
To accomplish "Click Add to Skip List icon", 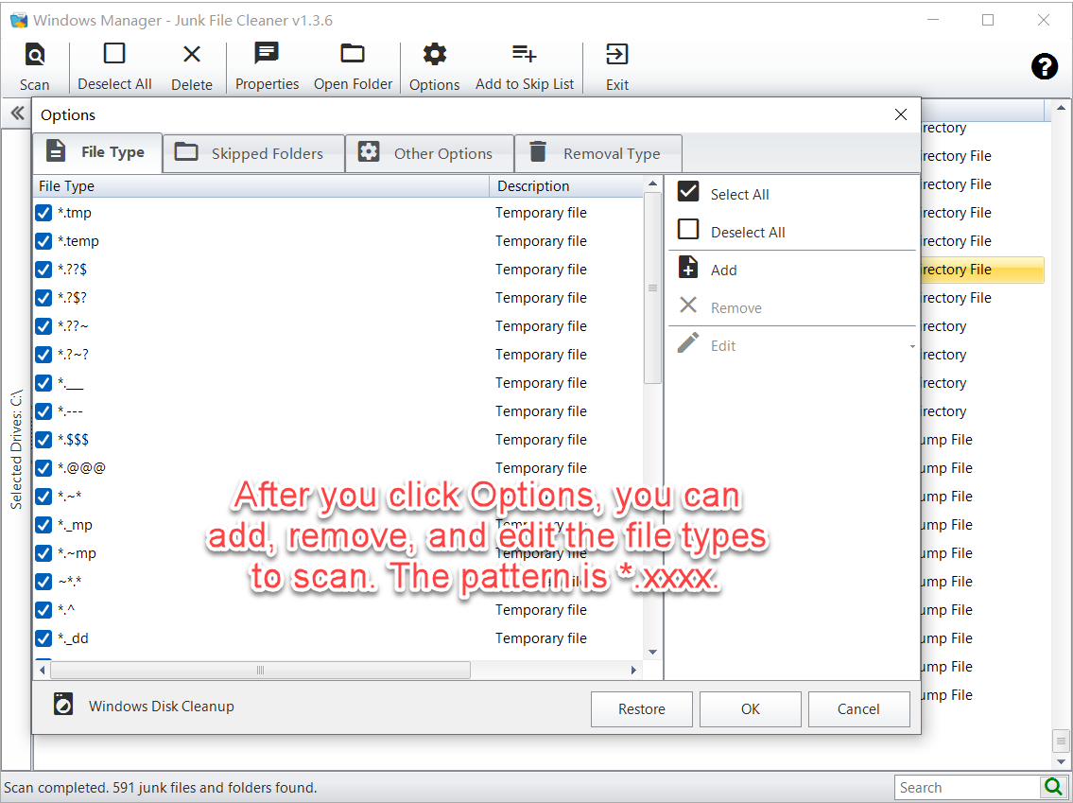I will (524, 53).
